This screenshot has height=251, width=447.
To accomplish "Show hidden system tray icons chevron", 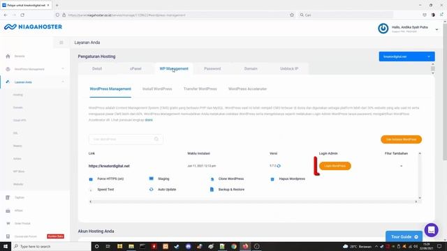I will click(x=376, y=246).
